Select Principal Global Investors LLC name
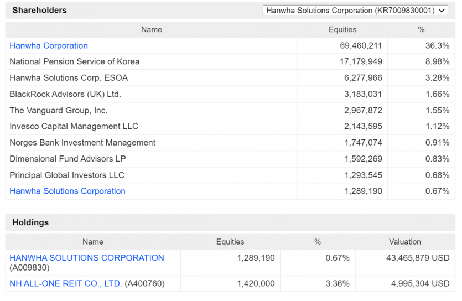 click(x=67, y=175)
